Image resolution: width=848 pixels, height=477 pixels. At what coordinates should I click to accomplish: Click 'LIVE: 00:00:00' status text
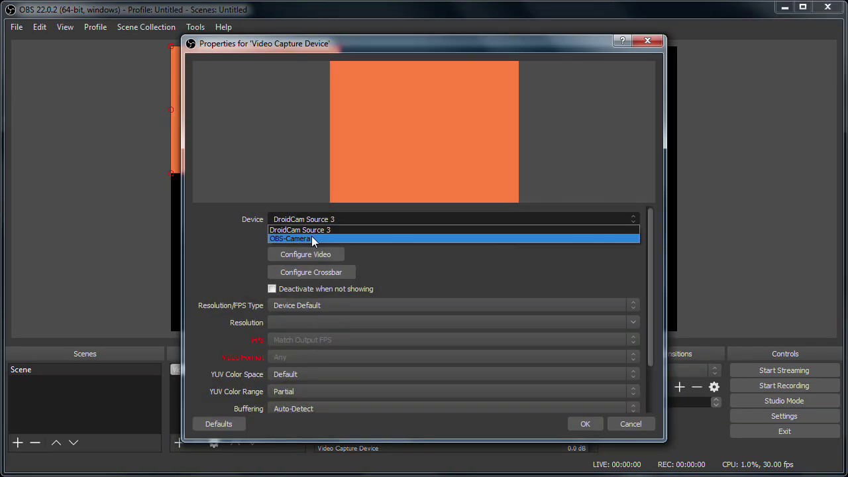[617, 464]
